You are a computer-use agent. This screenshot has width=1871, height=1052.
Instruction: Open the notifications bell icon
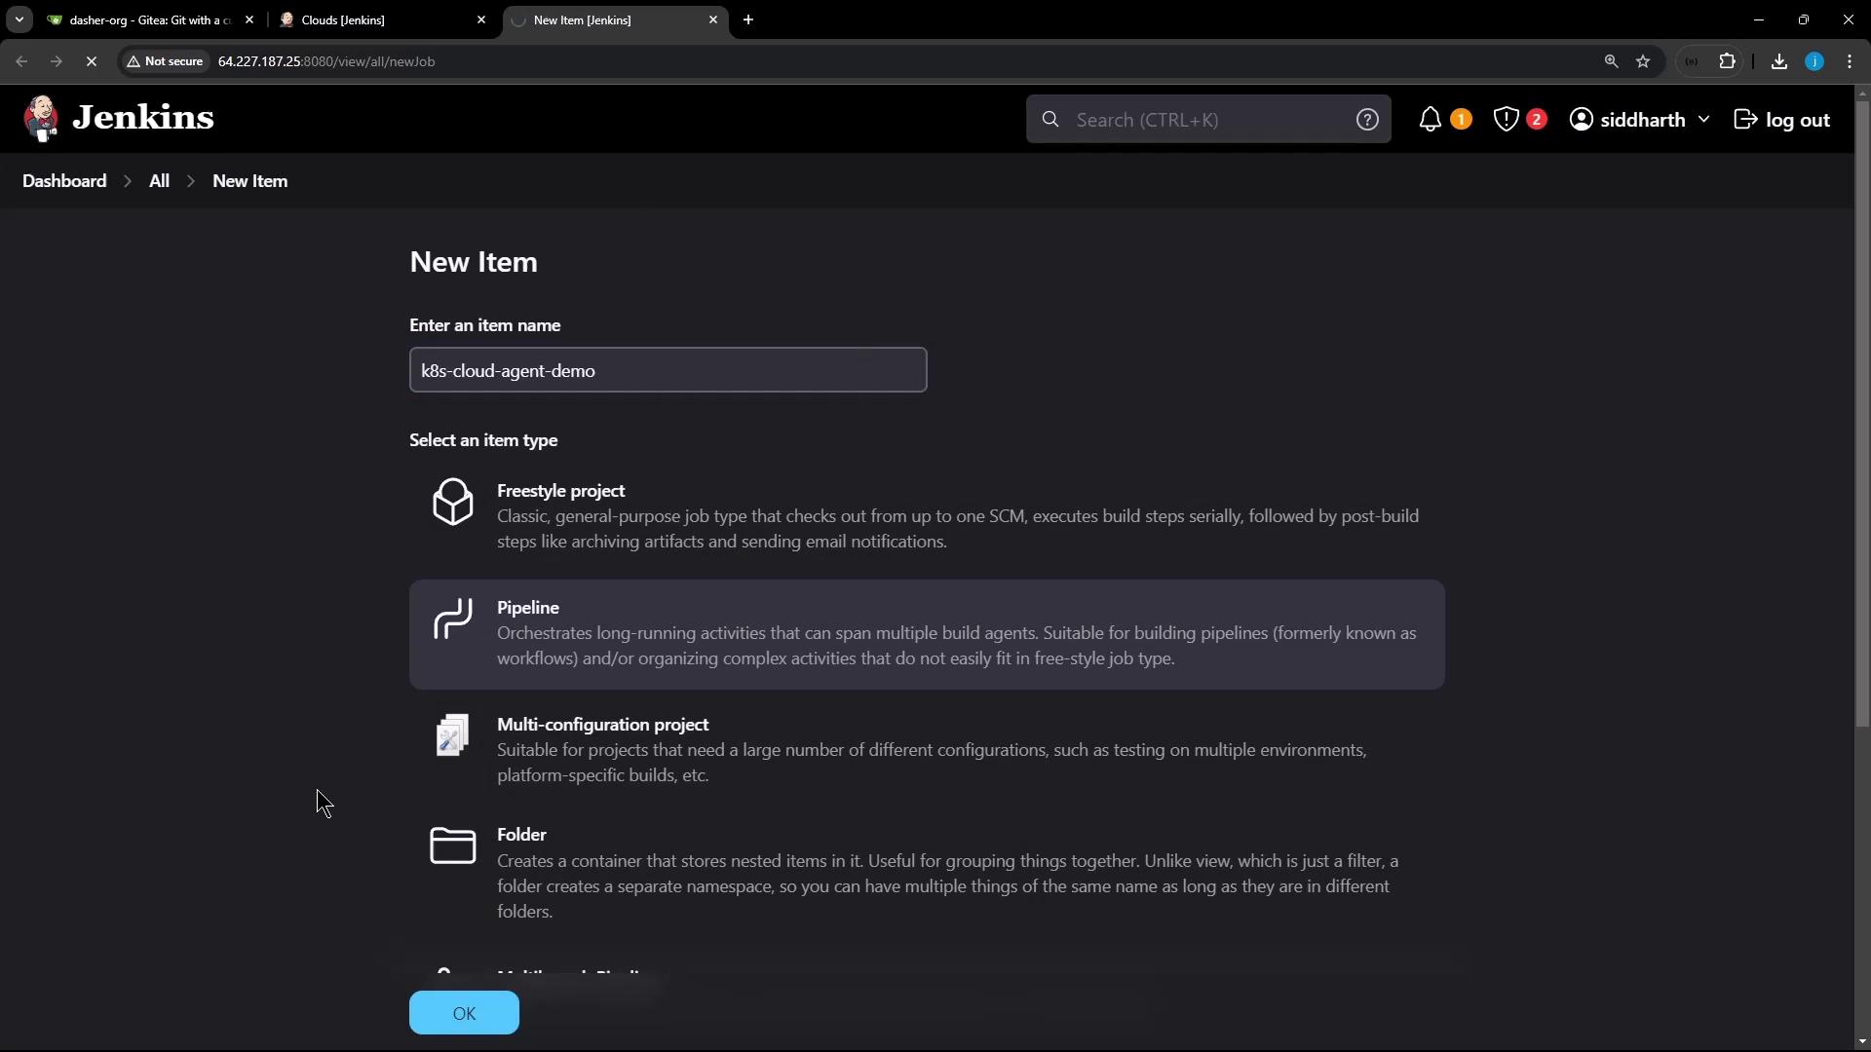click(1430, 120)
